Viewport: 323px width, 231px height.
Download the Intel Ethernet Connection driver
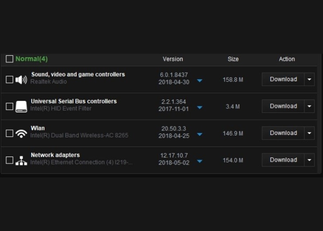point(283,160)
